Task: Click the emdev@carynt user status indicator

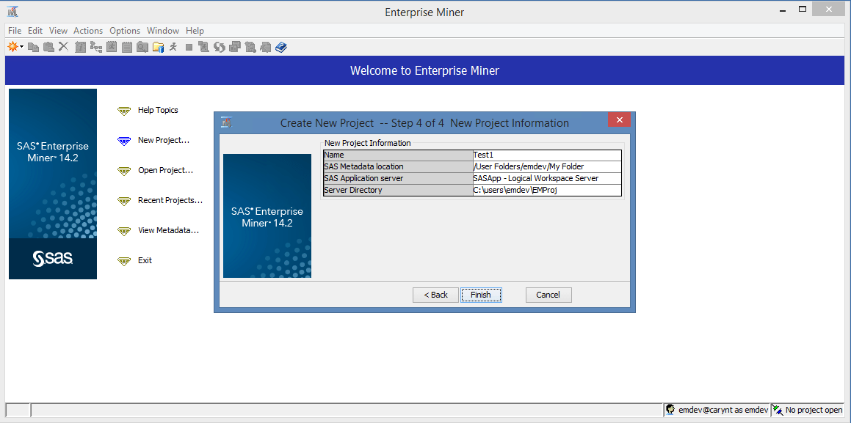Action: coord(716,409)
